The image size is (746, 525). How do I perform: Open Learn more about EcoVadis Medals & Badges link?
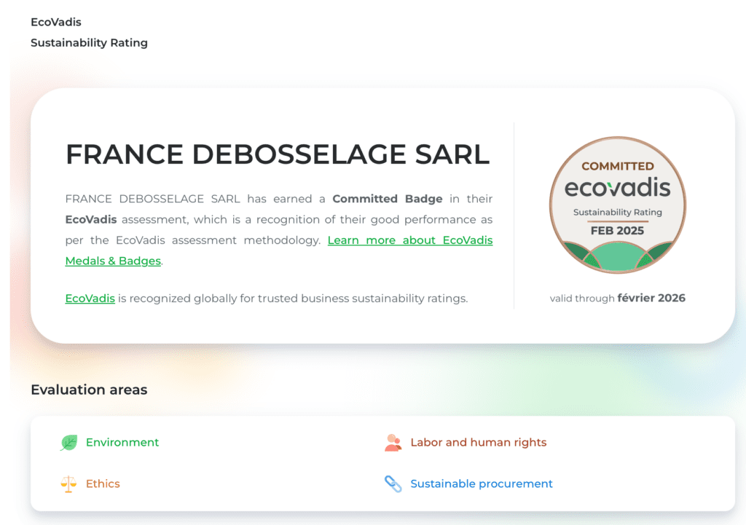(x=410, y=240)
